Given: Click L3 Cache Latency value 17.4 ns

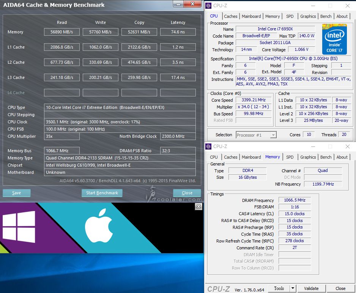Looking at the screenshot, I should (178, 77).
